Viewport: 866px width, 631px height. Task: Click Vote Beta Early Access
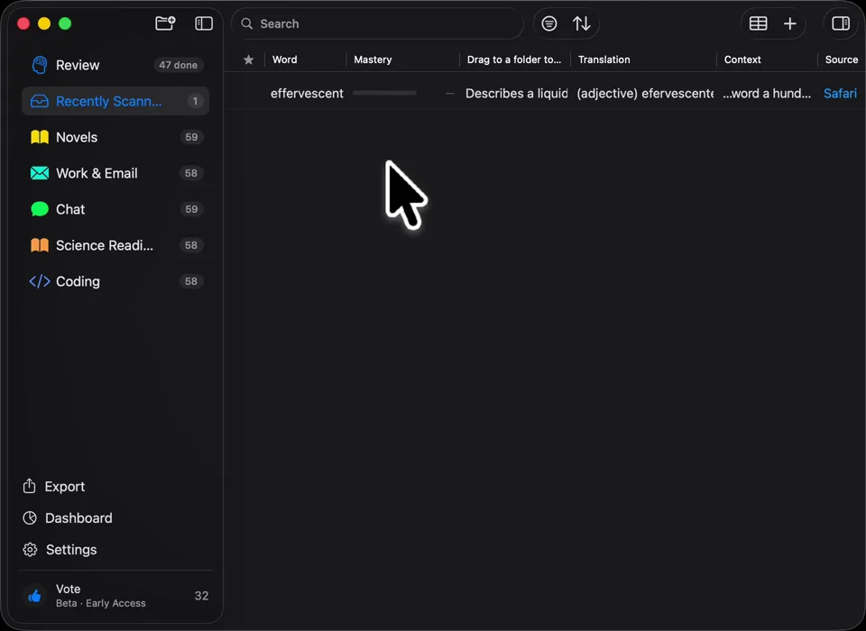[115, 596]
